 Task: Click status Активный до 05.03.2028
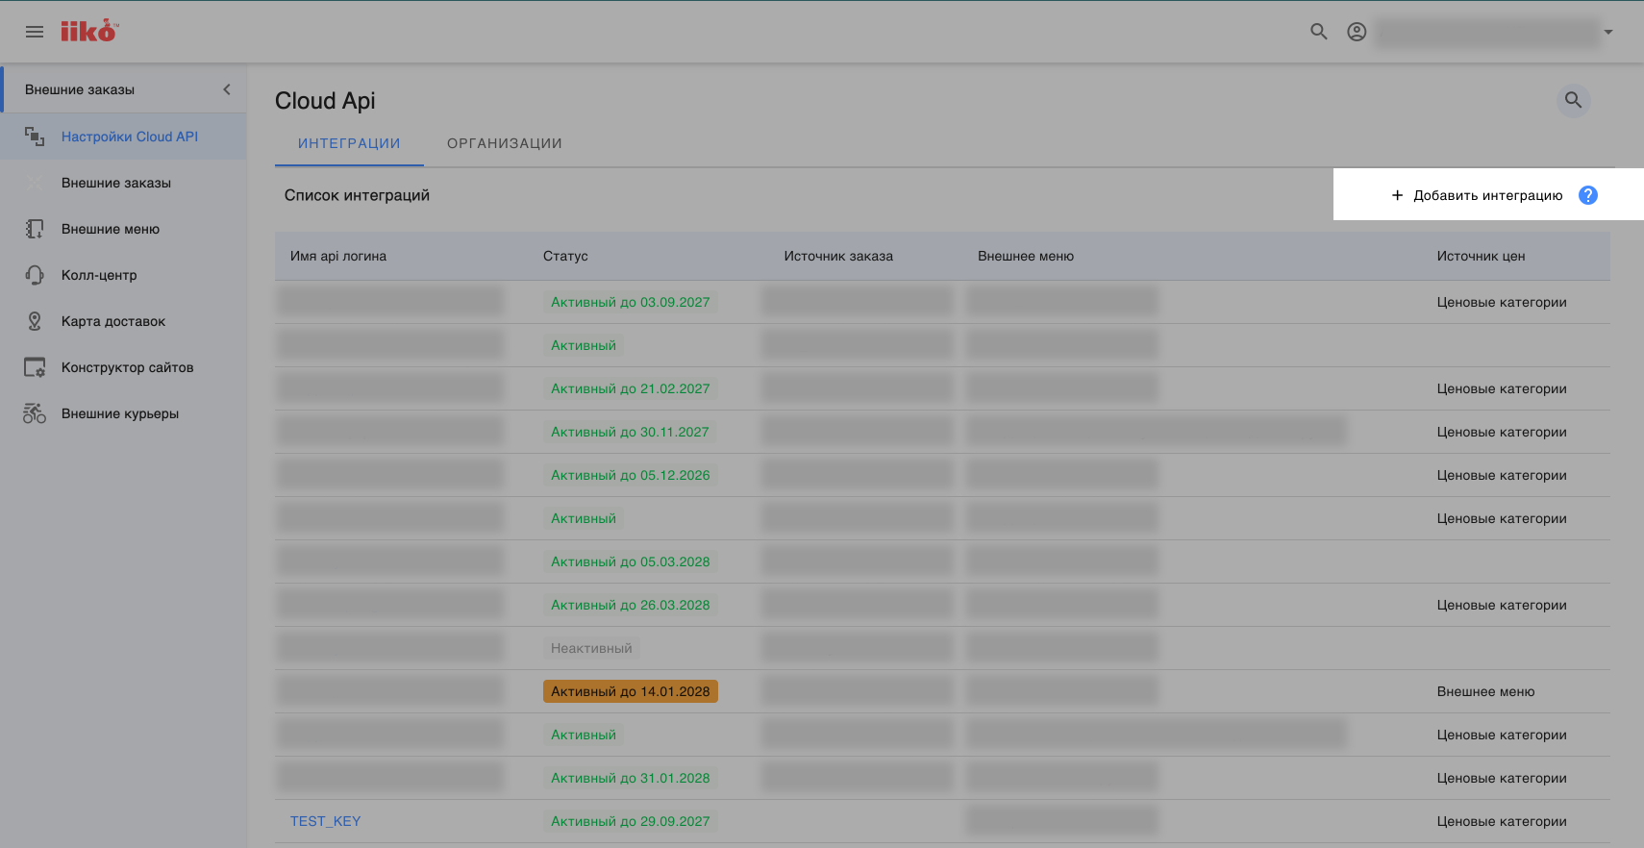click(x=630, y=561)
